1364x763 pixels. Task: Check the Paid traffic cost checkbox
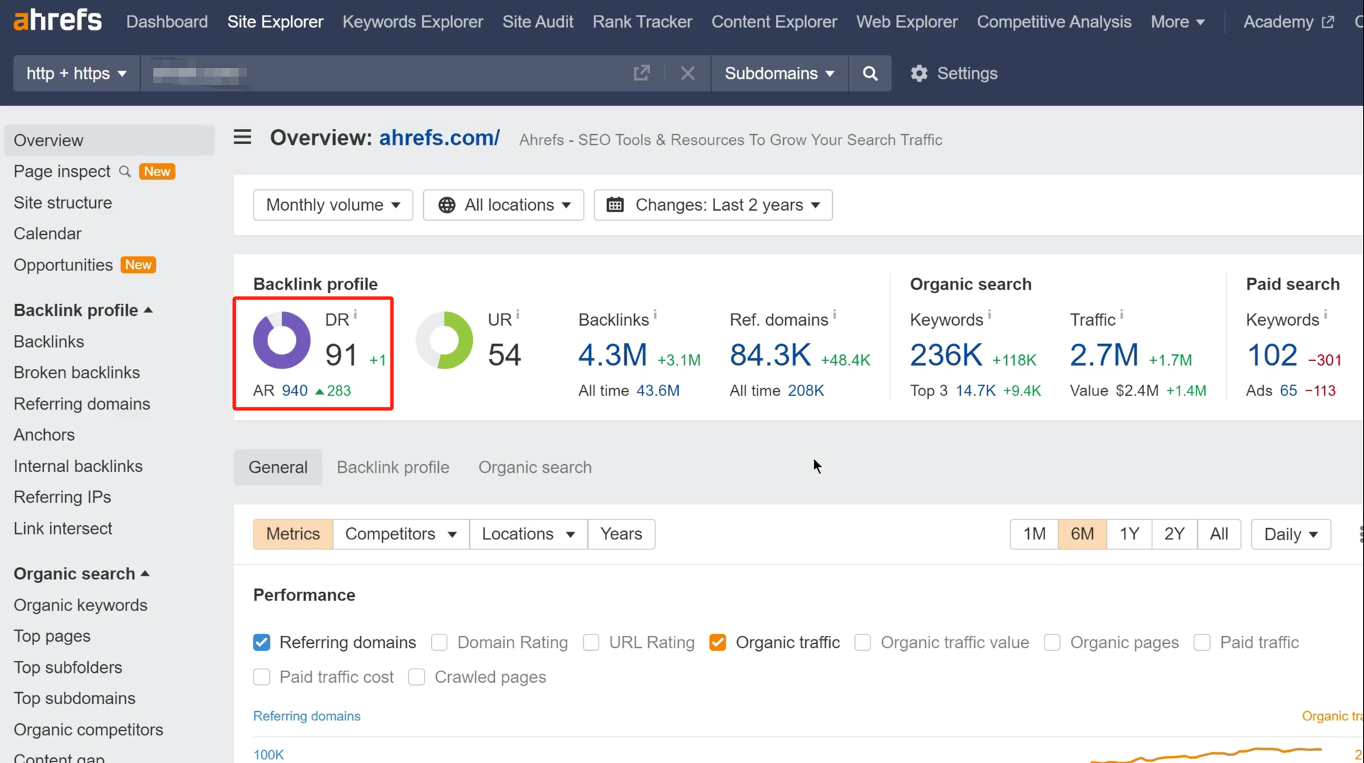[261, 677]
